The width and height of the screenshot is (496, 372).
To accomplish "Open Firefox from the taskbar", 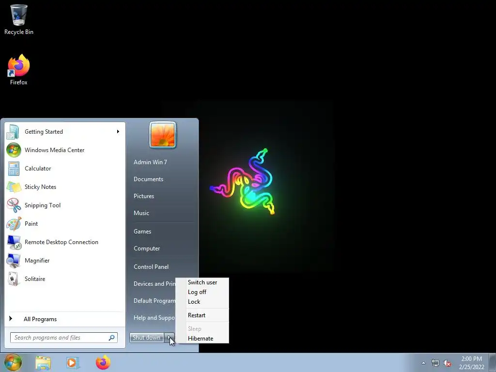I will (103, 362).
